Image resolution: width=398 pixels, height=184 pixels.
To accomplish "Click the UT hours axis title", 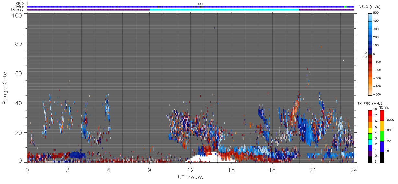I will (x=190, y=178).
